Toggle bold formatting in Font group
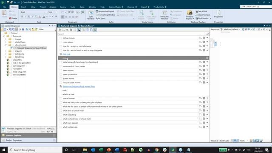The image size is (272, 153). click(22, 17)
